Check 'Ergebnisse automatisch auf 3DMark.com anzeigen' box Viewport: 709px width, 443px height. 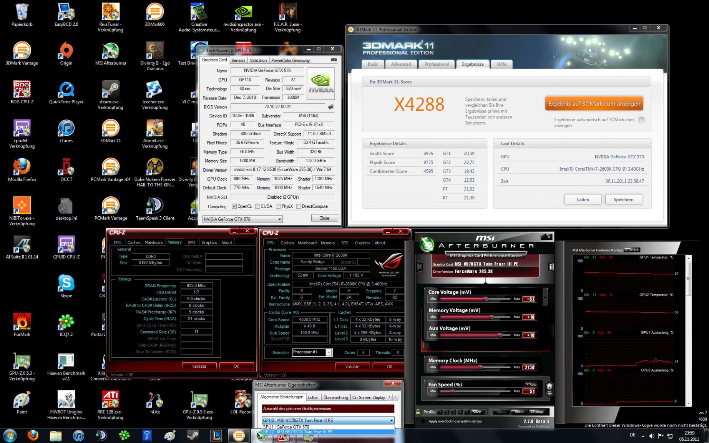(641, 120)
